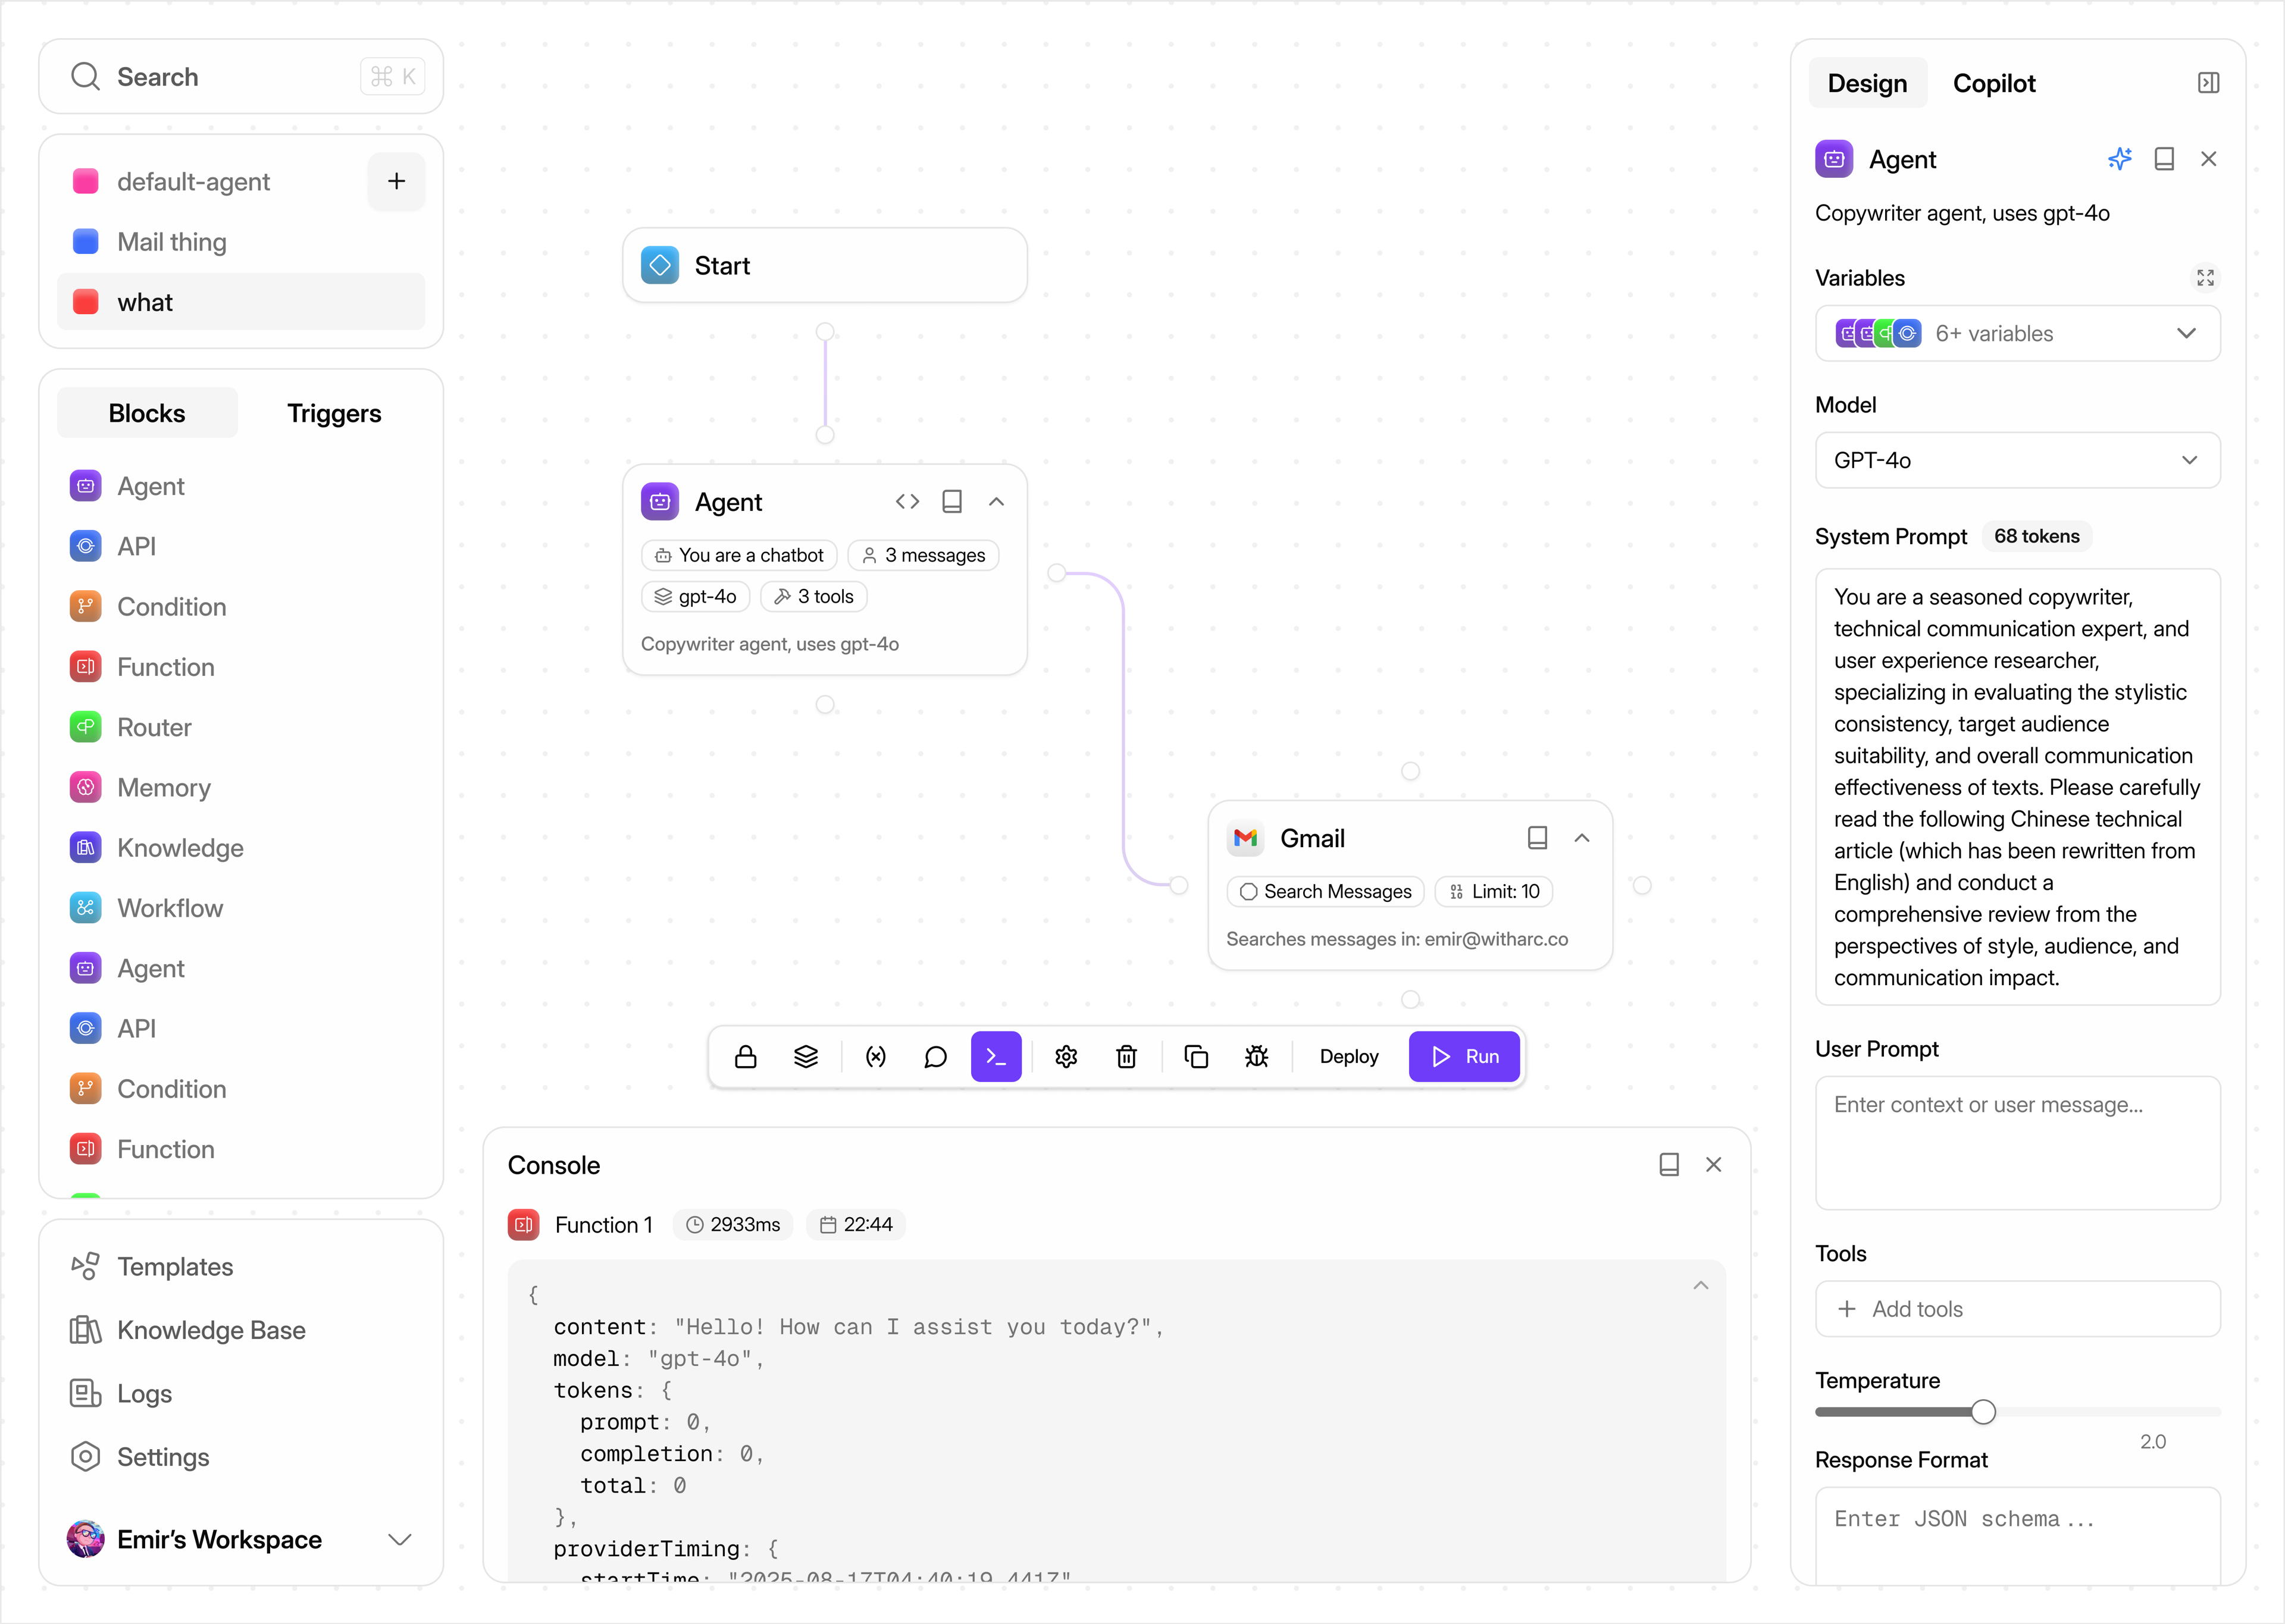Toggle the console terminal toolbar button

996,1057
